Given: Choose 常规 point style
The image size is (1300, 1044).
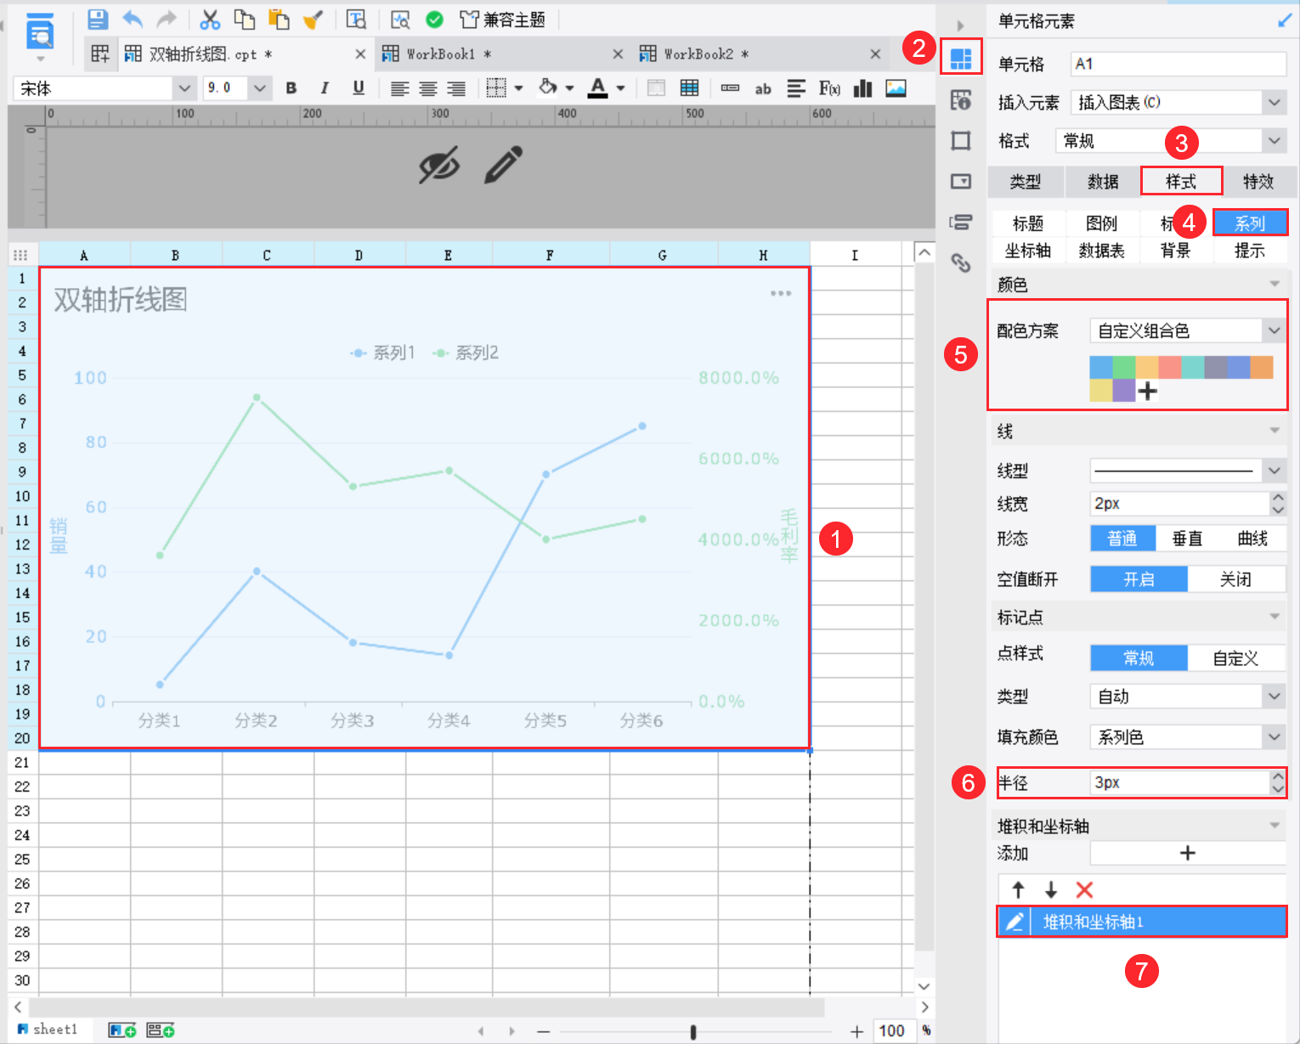Looking at the screenshot, I should pyautogui.click(x=1139, y=658).
